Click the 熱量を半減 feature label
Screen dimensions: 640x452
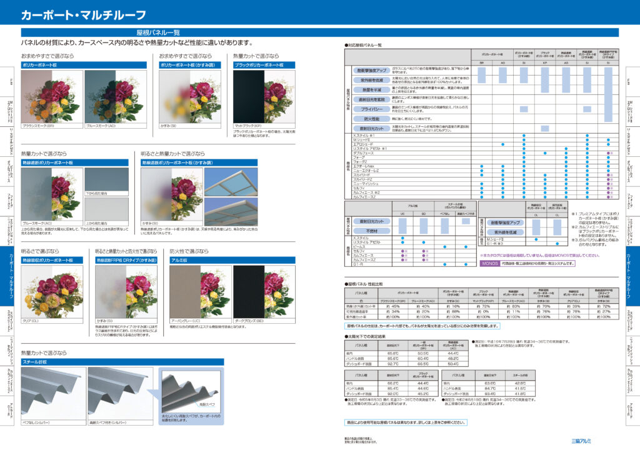371,90
